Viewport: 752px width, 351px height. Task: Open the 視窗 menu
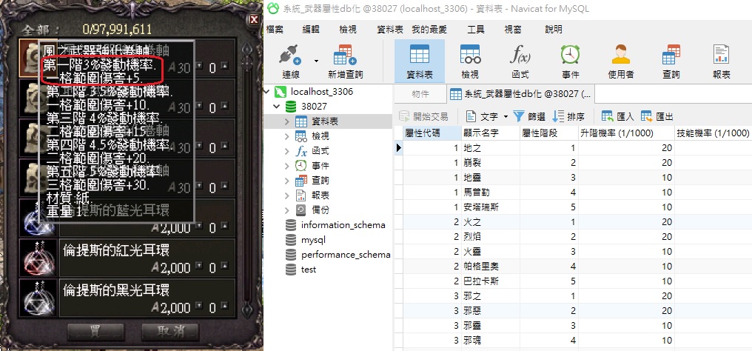coord(513,30)
